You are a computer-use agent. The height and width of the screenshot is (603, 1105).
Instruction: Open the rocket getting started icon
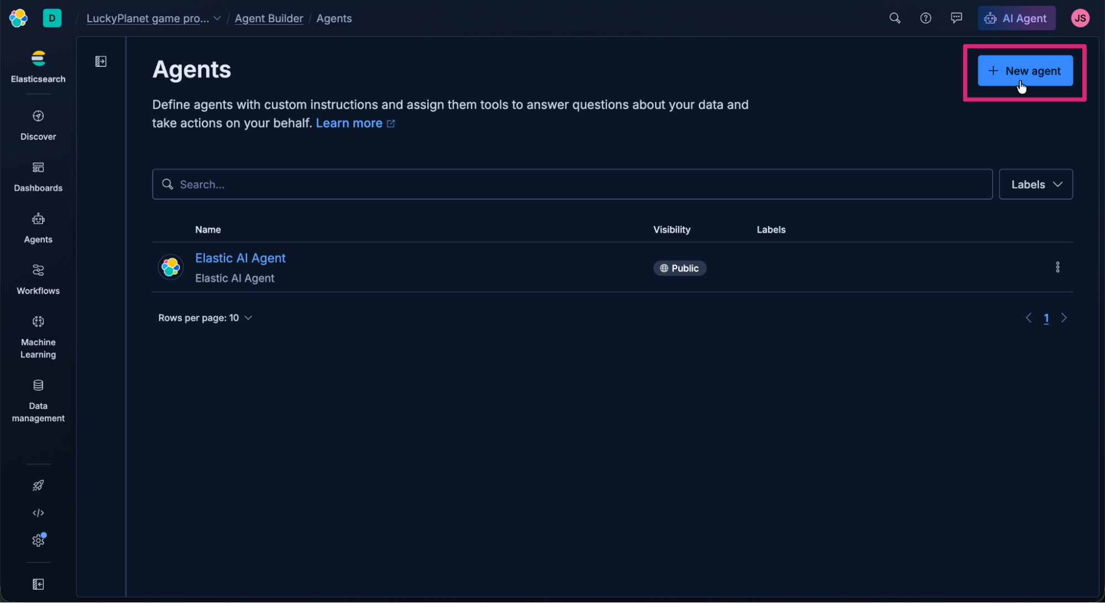(x=38, y=485)
